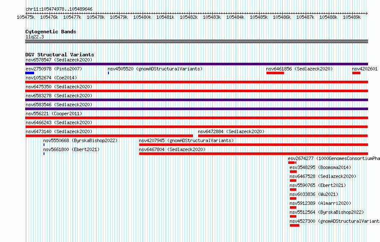Open nsv4505520 (gnomADStructuralVariants) label
380x242 pixels.
click(155, 69)
